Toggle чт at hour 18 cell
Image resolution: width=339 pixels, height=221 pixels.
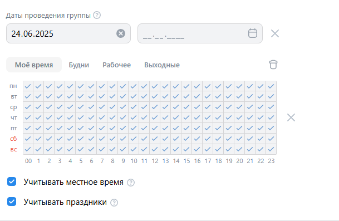[218, 117]
